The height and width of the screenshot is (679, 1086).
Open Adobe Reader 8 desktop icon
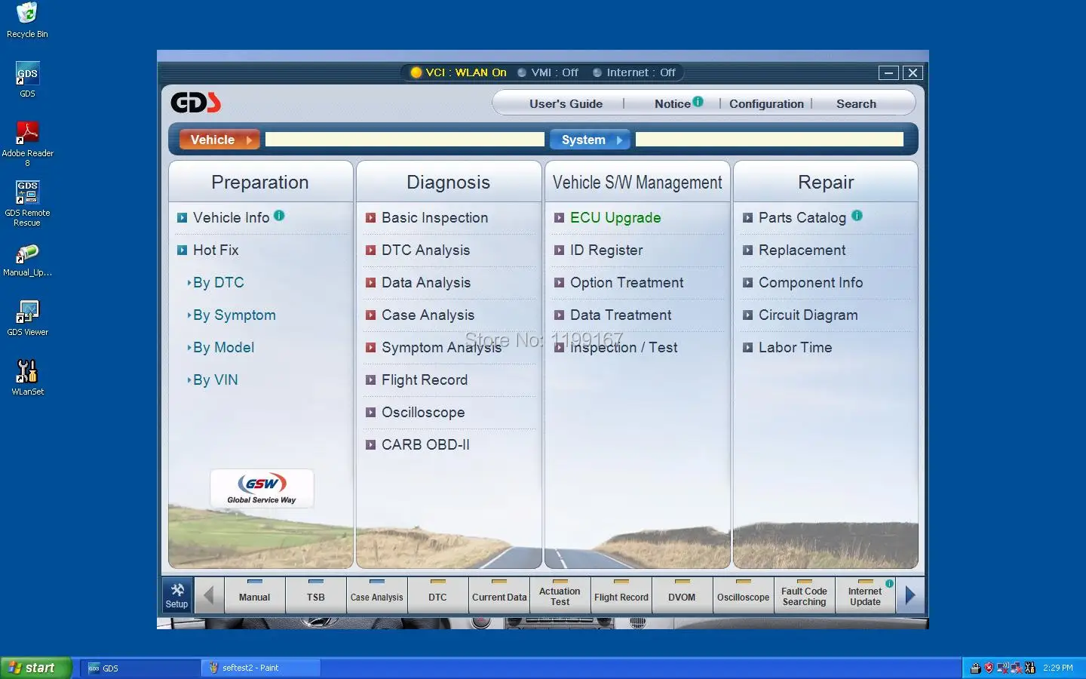click(x=27, y=143)
